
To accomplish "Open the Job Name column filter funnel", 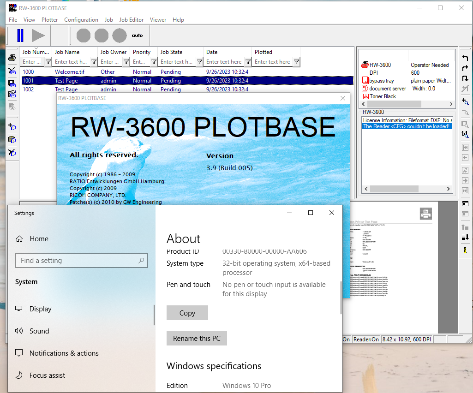I will [94, 62].
